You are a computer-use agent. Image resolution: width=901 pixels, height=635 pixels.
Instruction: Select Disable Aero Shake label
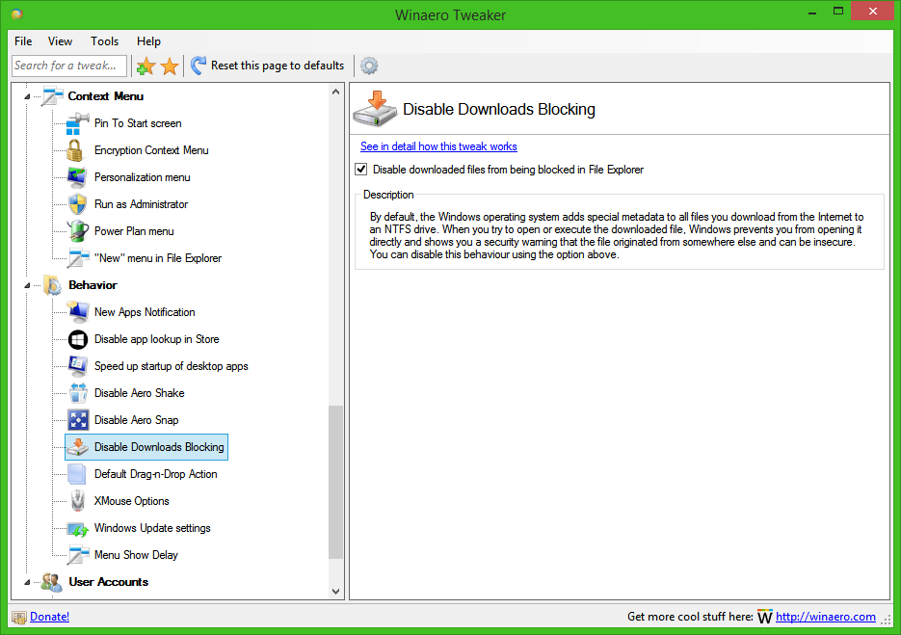(x=139, y=394)
